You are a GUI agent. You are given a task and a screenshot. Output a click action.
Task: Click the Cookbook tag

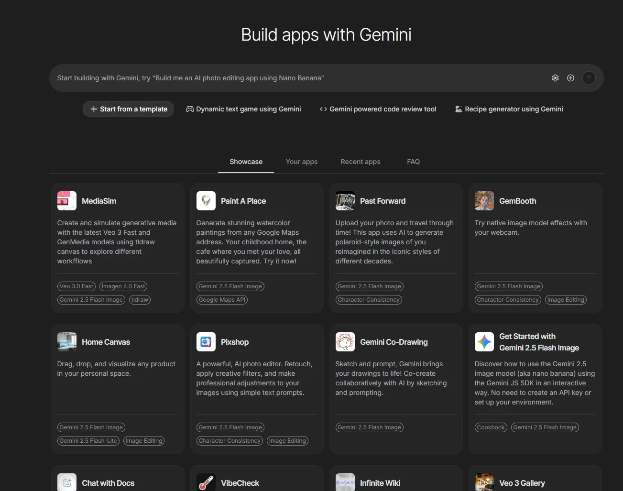click(x=491, y=427)
